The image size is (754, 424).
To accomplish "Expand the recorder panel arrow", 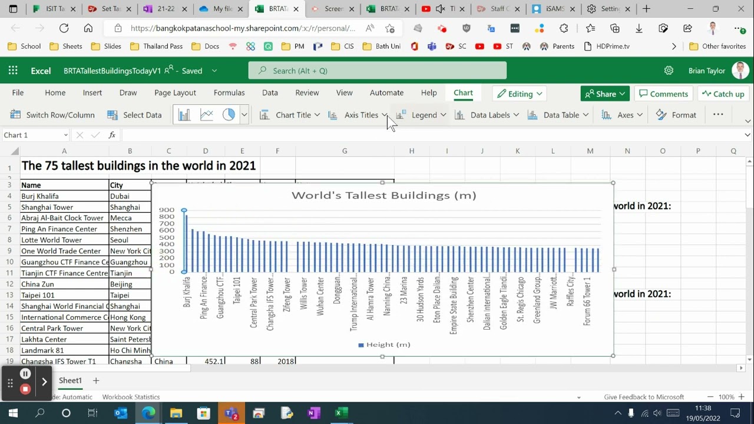I will [44, 382].
